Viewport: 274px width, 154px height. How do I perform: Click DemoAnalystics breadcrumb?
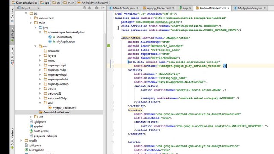click(x=24, y=3)
